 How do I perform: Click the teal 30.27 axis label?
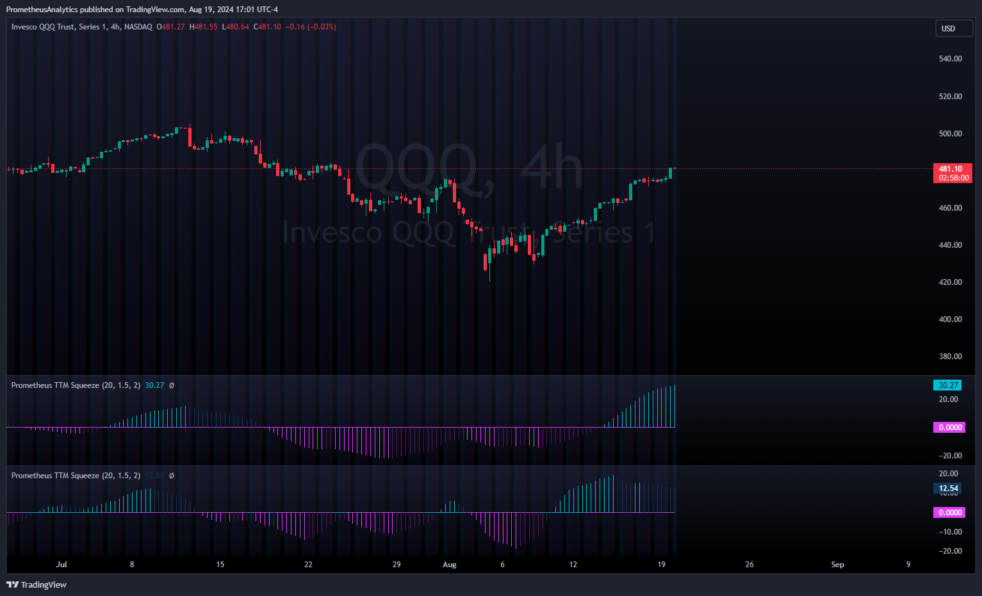pyautogui.click(x=947, y=385)
